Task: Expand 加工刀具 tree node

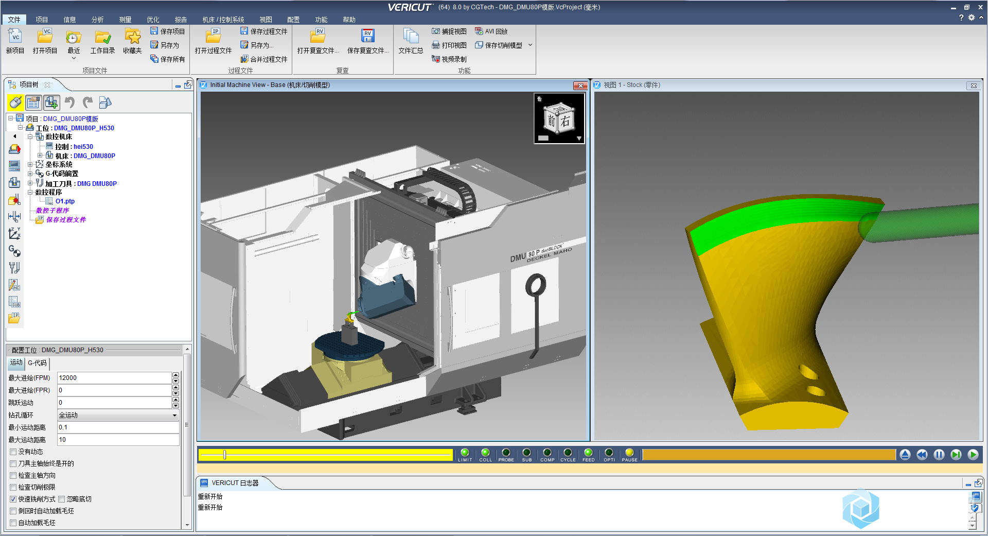Action: [30, 183]
